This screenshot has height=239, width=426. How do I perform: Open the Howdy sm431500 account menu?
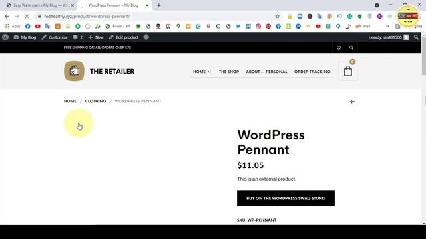[389, 37]
